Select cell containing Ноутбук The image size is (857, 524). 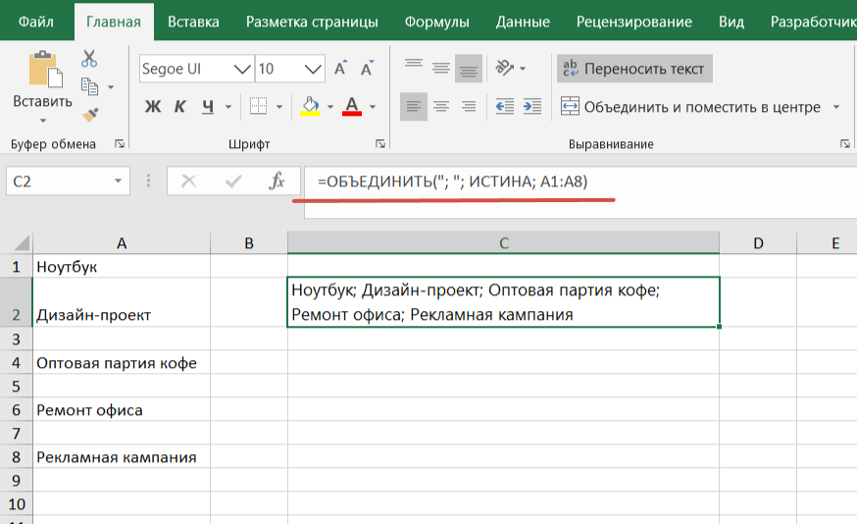pos(122,267)
